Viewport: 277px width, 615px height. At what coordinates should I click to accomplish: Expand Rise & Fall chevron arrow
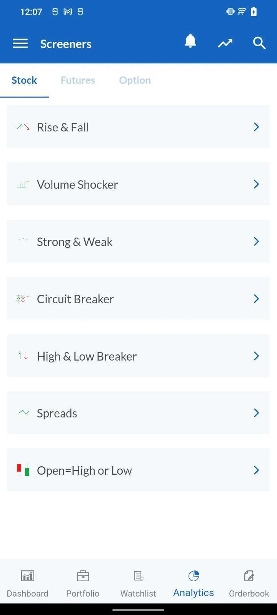256,127
